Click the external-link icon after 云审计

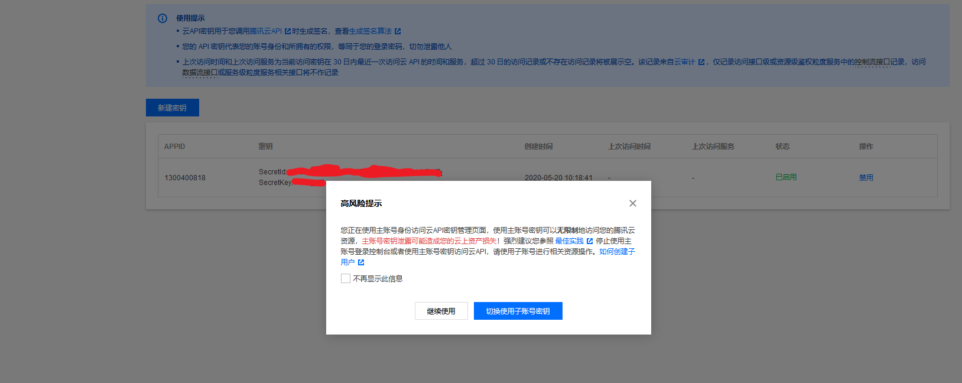(701, 62)
